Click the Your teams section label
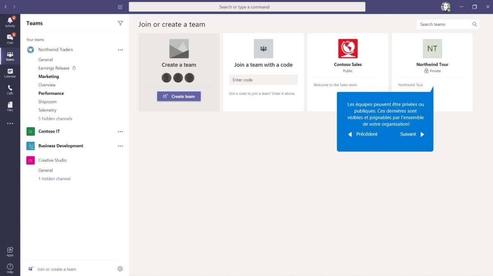The height and width of the screenshot is (276, 493). (35, 40)
